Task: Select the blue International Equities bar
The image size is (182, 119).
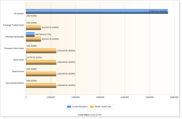Action: tap(30, 34)
